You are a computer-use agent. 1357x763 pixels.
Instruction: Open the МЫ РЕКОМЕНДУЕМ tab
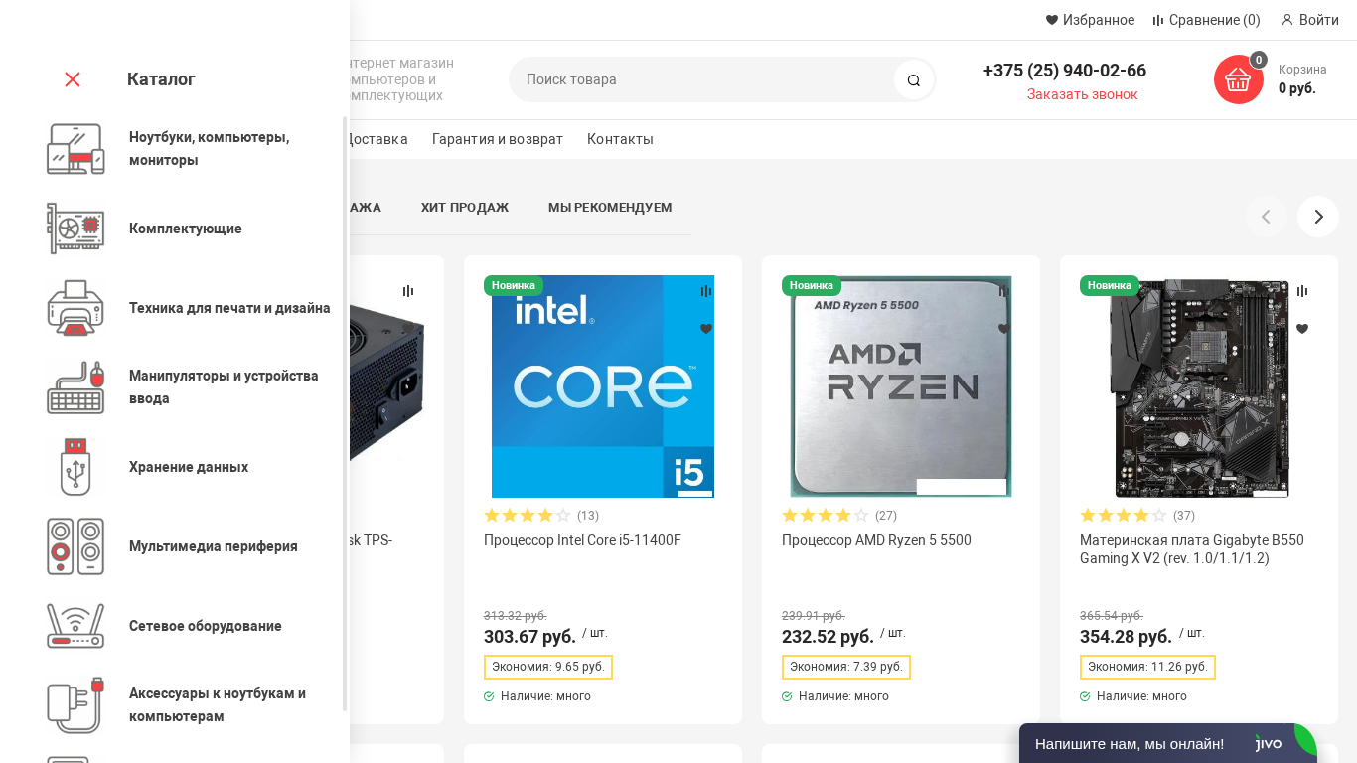pyautogui.click(x=610, y=207)
